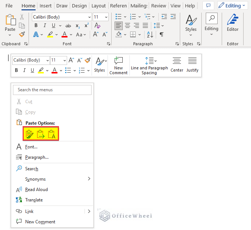251x230 pixels.
Task: Open the Editing mode dropdown
Action: click(232, 6)
